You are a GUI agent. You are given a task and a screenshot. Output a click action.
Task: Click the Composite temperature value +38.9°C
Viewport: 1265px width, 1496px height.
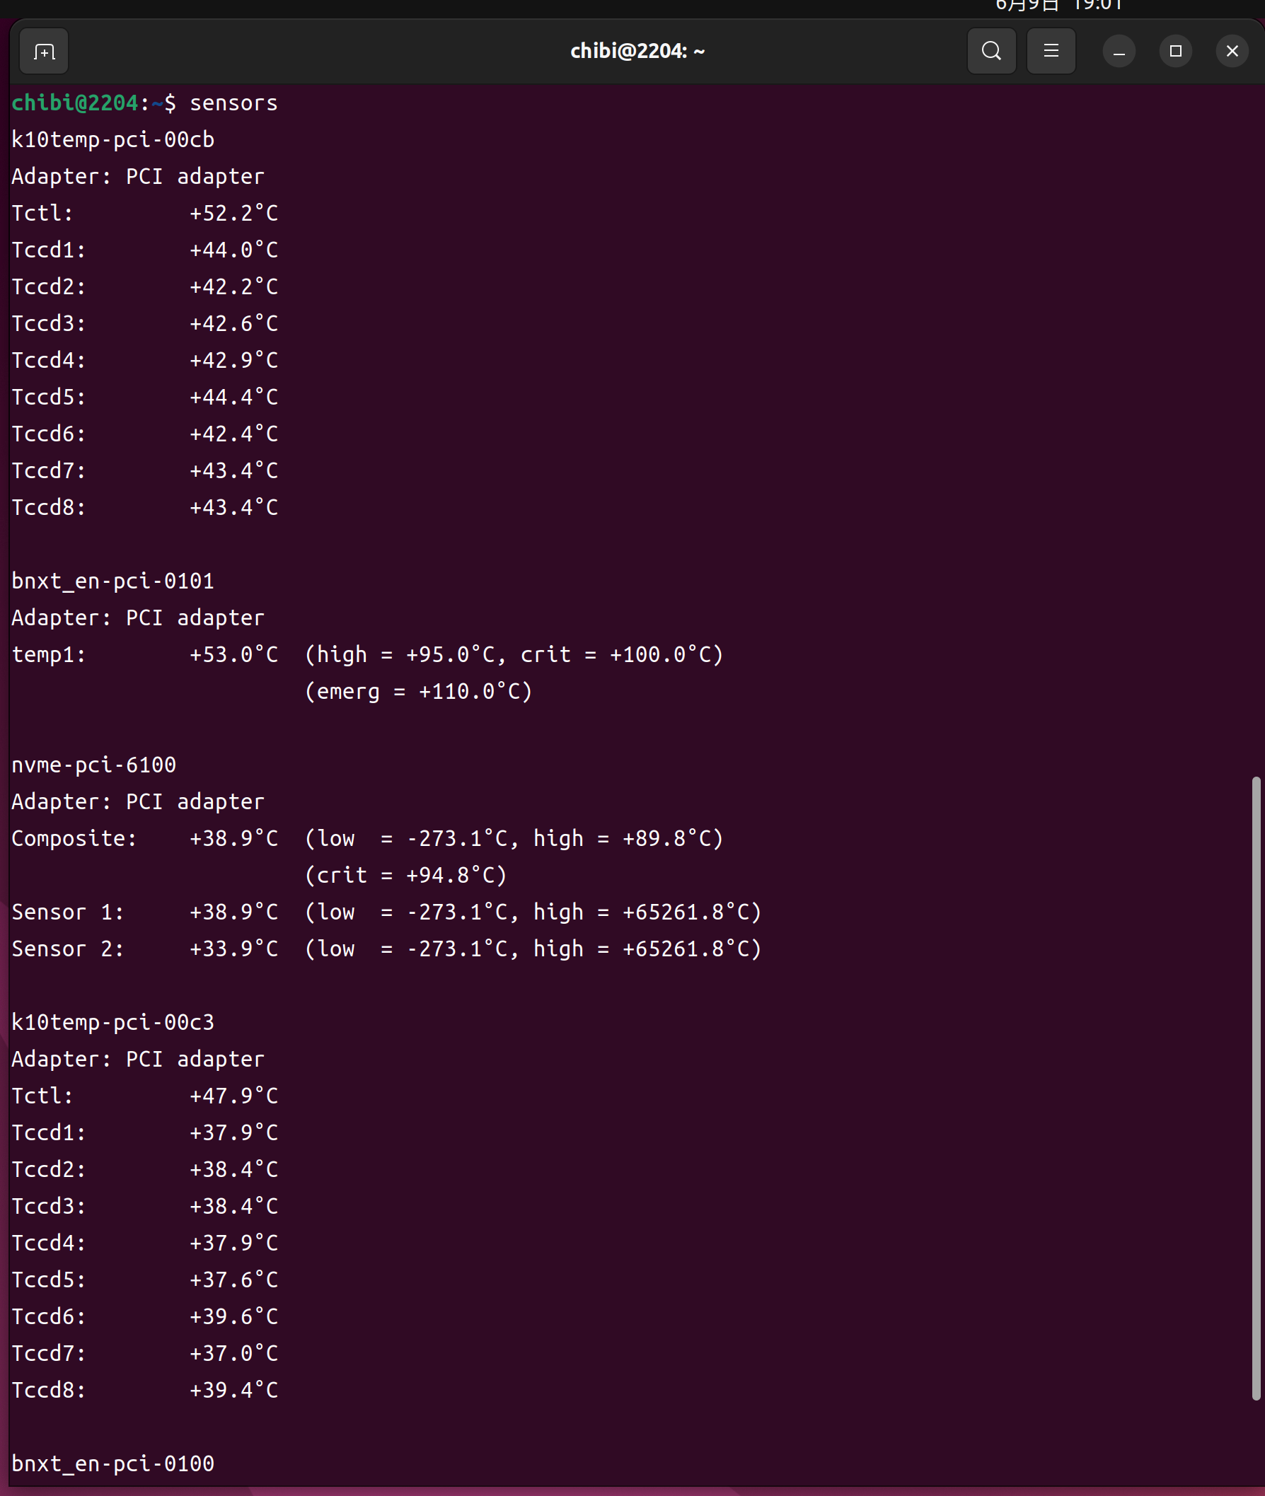(233, 839)
